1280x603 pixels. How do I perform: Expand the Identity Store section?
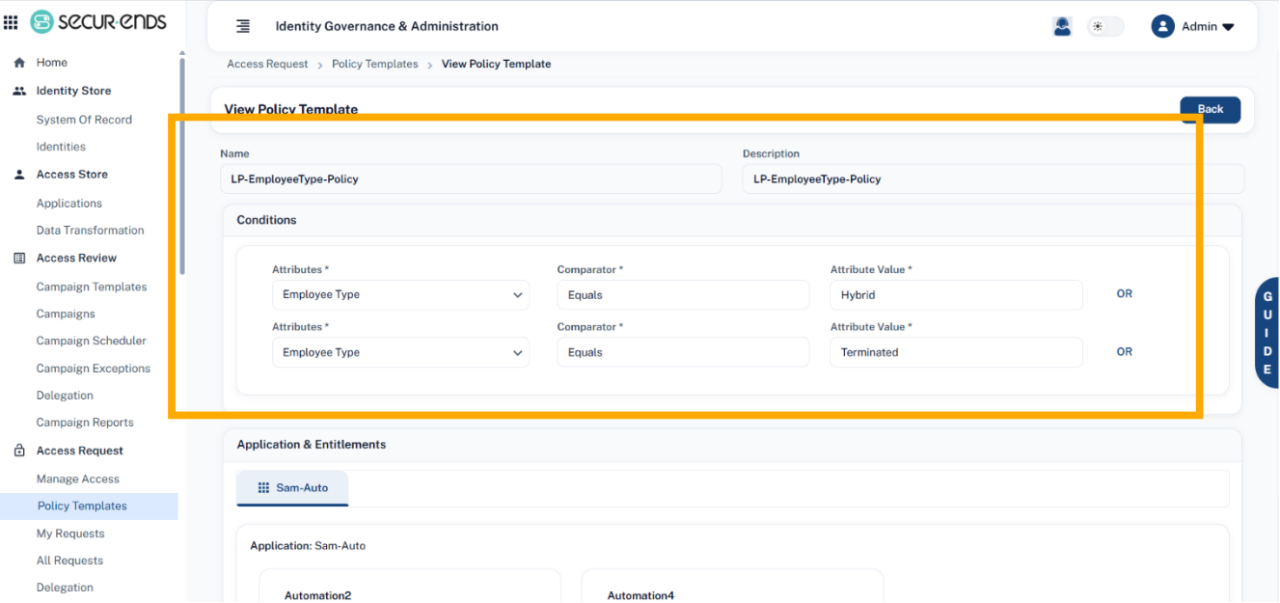pos(73,91)
